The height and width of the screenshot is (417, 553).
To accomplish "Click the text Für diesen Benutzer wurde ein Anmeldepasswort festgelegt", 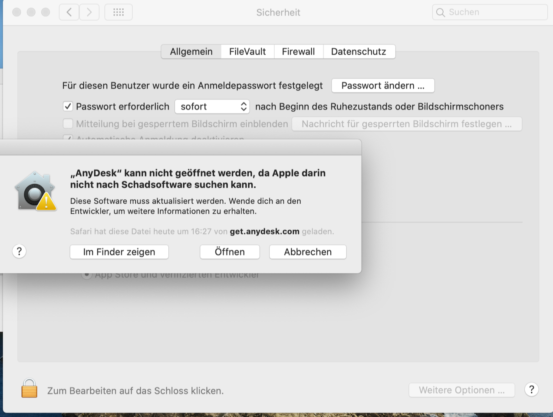I will [x=192, y=86].
